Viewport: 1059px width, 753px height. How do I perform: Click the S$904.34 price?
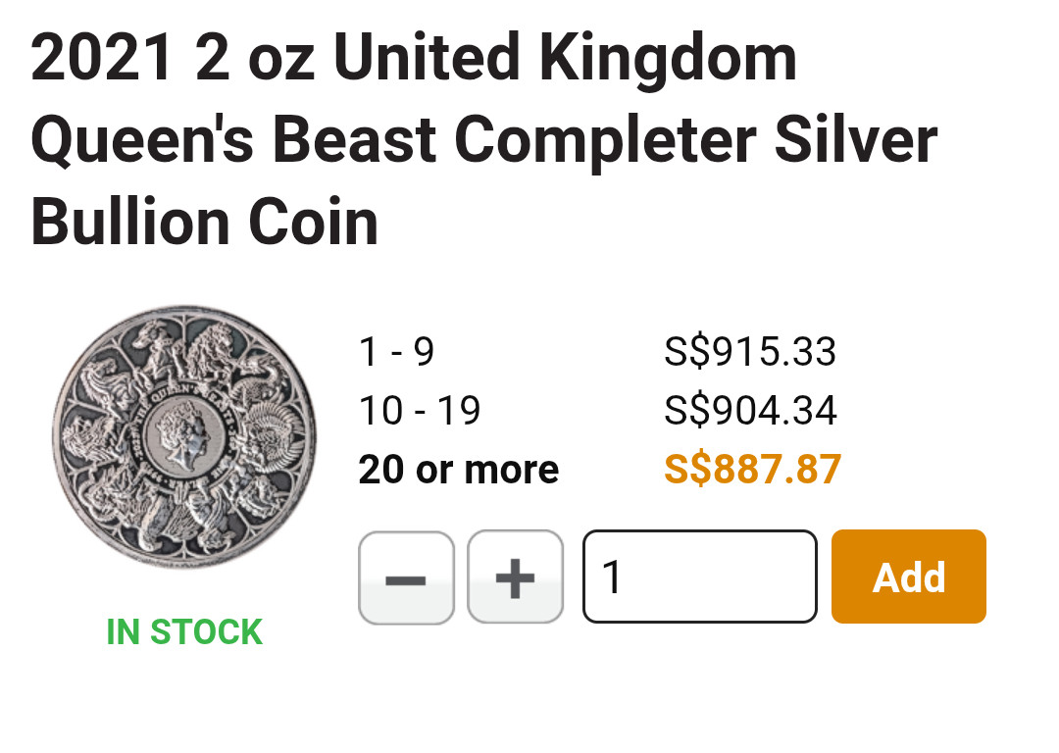pyautogui.click(x=750, y=411)
